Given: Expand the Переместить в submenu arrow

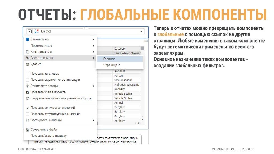Looking at the screenshot, I should [x=93, y=46].
